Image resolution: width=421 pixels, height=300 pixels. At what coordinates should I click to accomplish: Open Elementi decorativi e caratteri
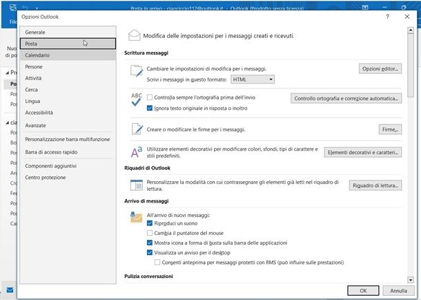[x=363, y=152]
